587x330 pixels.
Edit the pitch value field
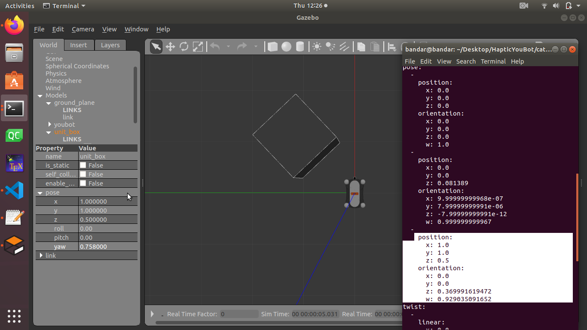coord(108,238)
